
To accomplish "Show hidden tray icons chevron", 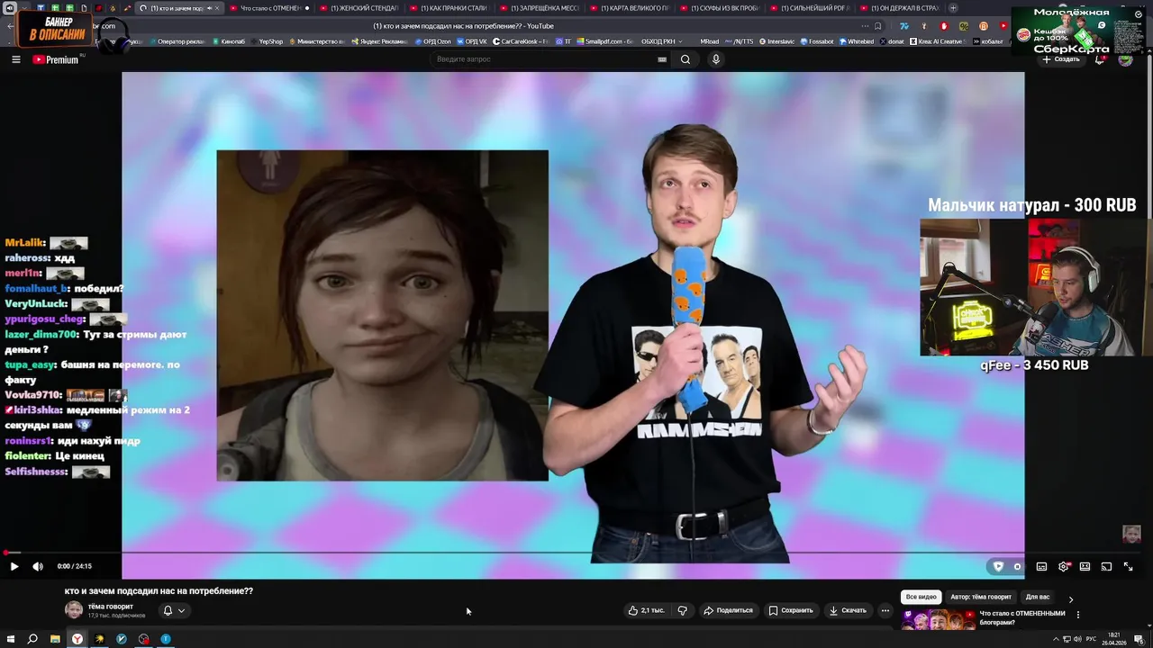I will coord(1056,639).
